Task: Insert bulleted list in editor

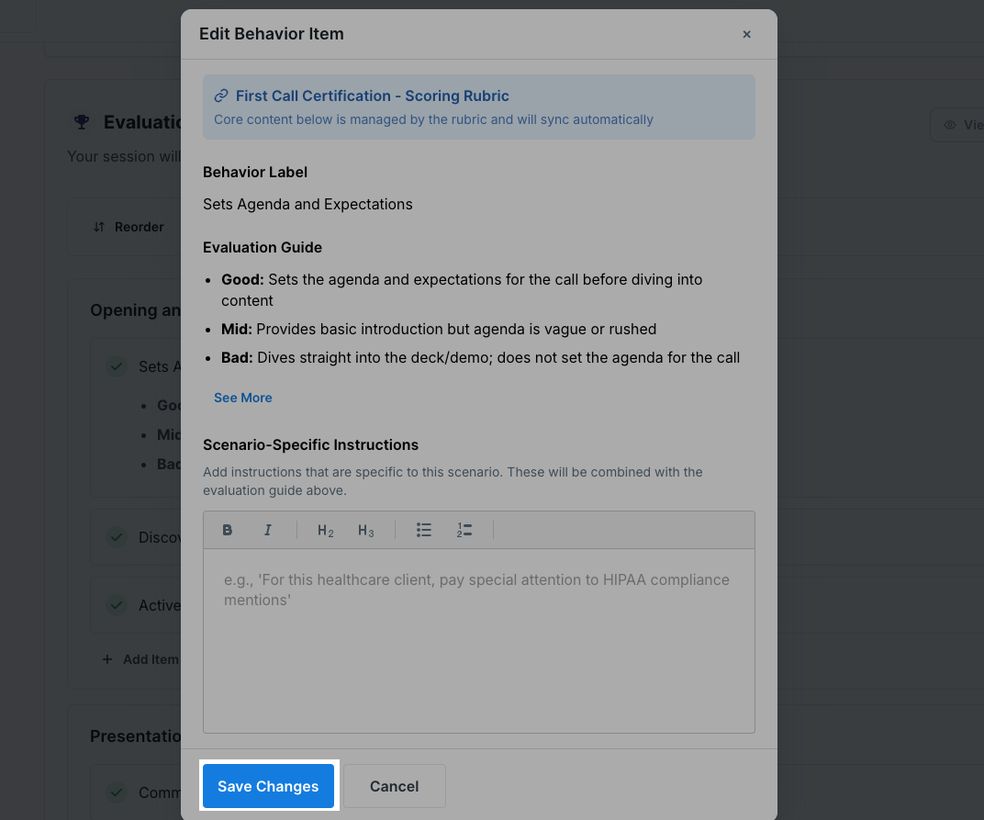Action: click(423, 530)
